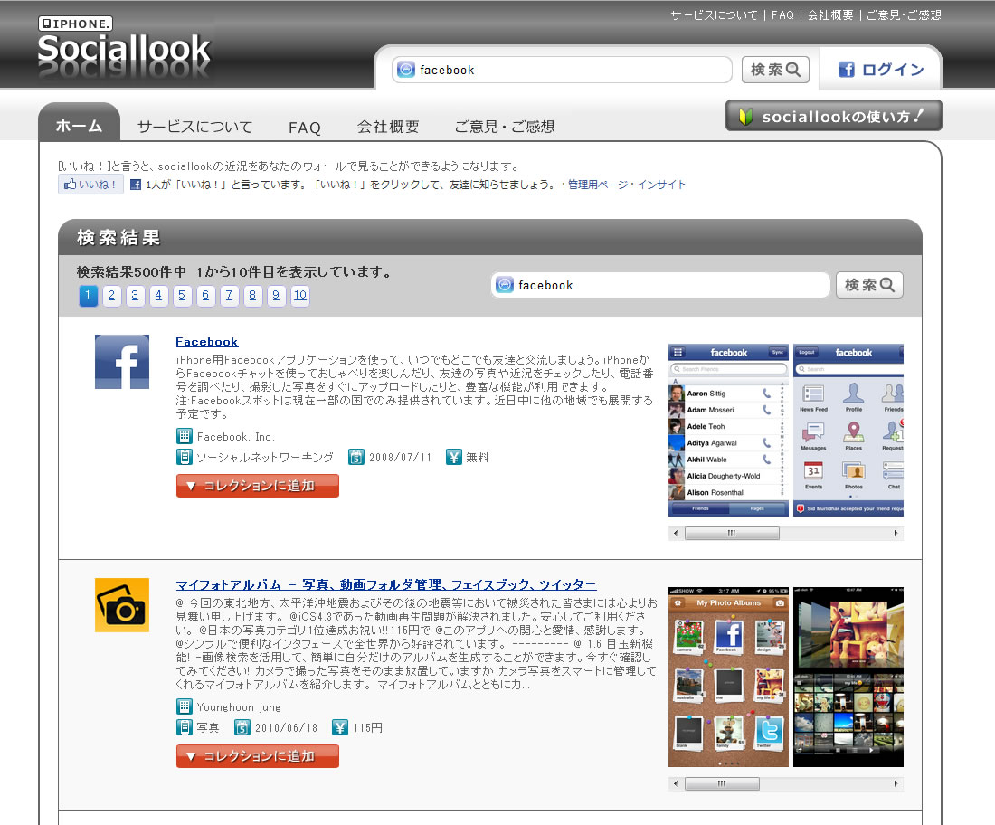Click the calendar icon beside 2008/07/11

pyautogui.click(x=356, y=457)
